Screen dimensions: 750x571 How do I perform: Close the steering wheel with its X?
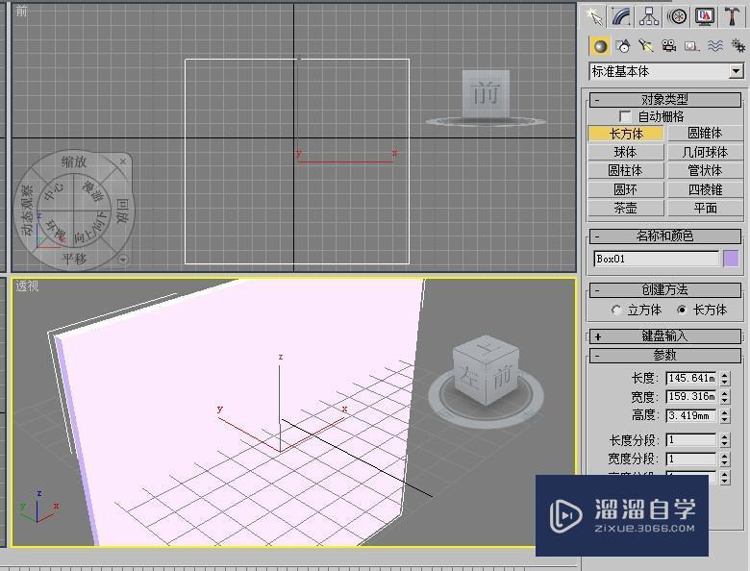click(x=123, y=161)
